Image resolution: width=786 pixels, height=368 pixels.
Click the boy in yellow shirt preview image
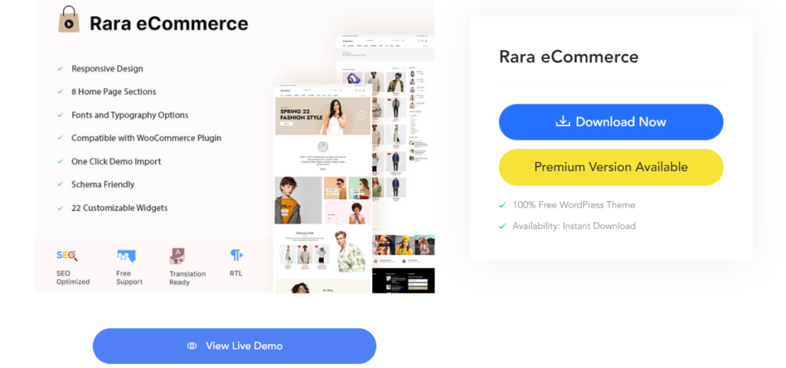(299, 200)
